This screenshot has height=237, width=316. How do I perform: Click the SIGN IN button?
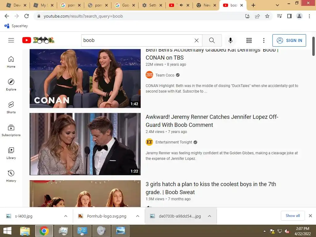[x=289, y=40]
